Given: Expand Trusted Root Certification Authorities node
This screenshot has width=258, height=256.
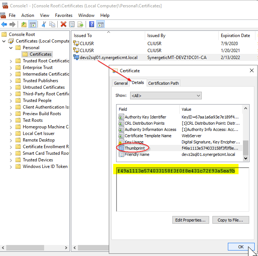Looking at the screenshot, I should point(11,61).
